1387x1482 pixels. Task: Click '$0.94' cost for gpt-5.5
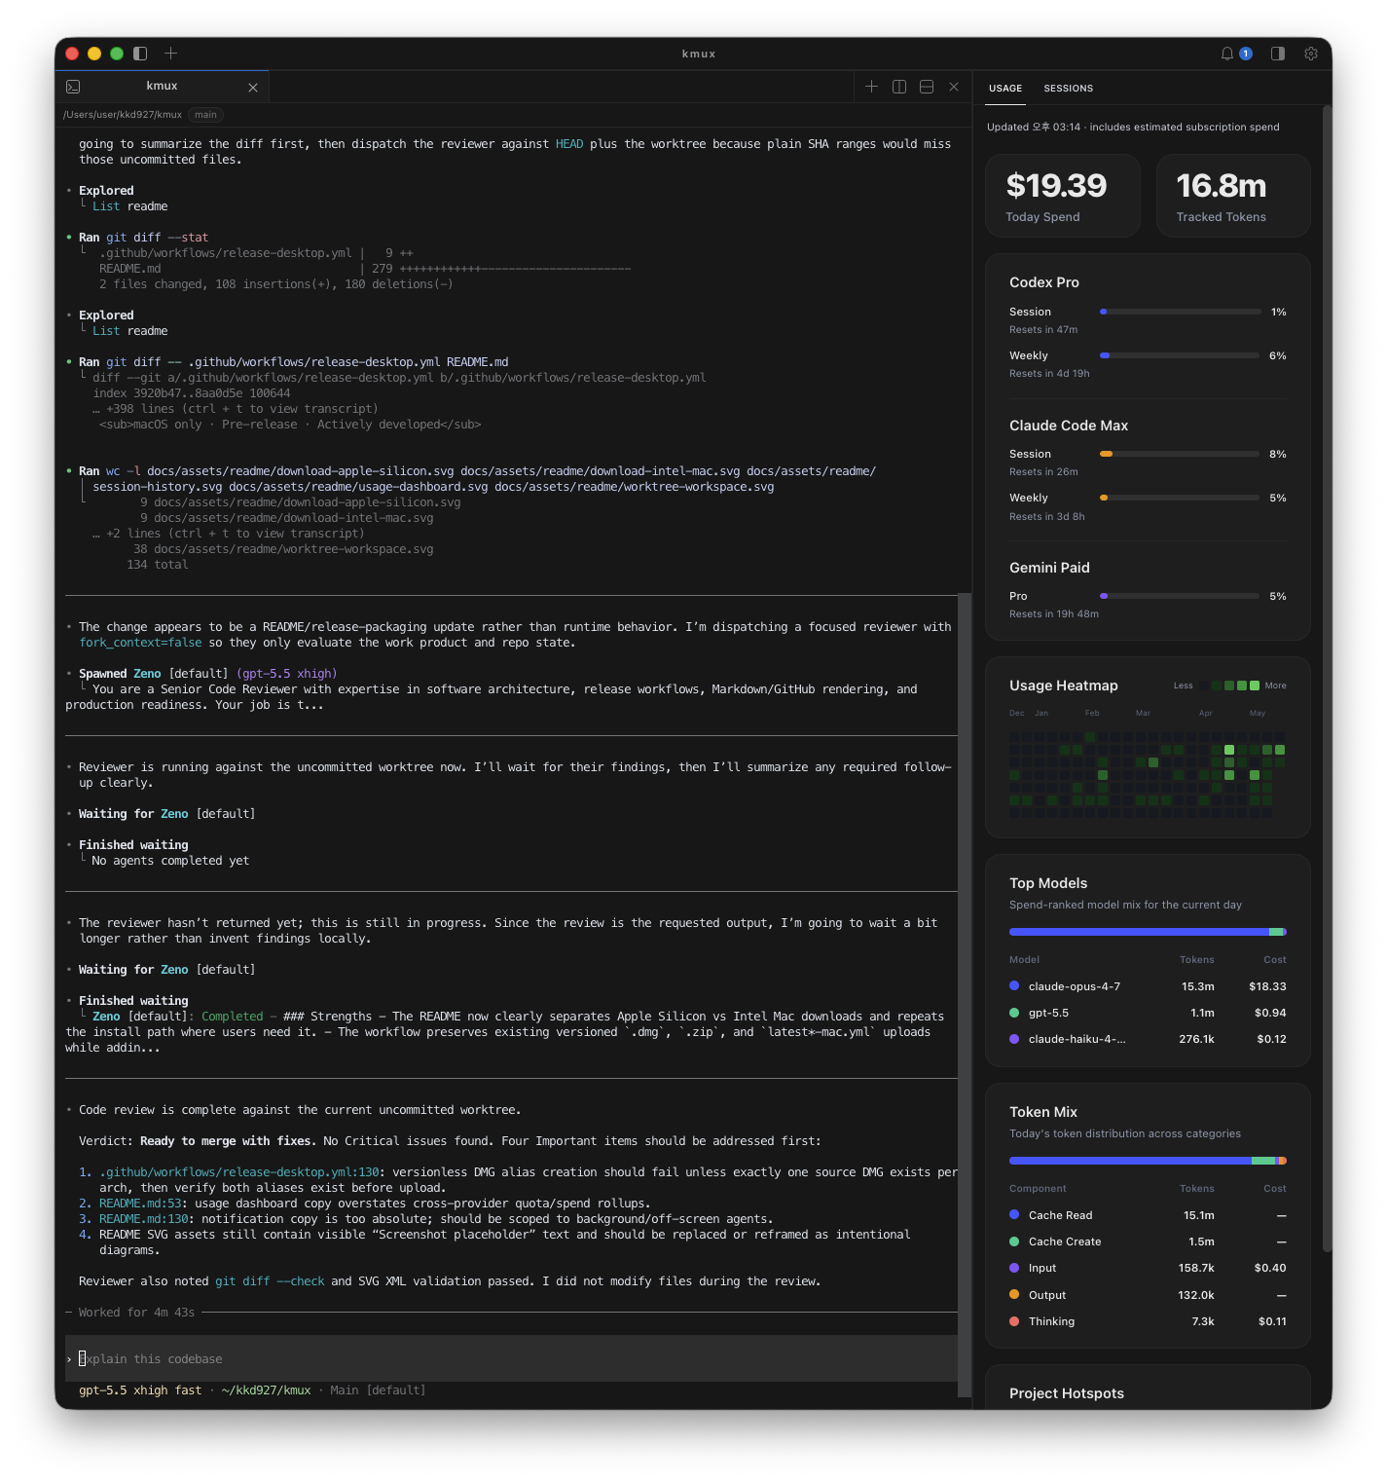[x=1270, y=1013]
